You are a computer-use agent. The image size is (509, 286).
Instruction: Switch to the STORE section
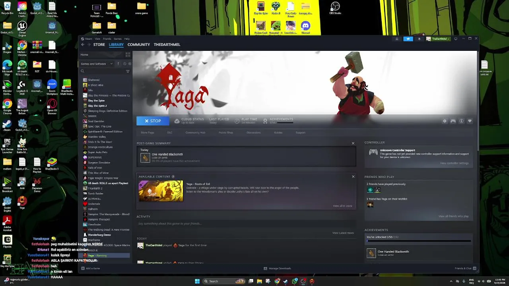pos(99,44)
